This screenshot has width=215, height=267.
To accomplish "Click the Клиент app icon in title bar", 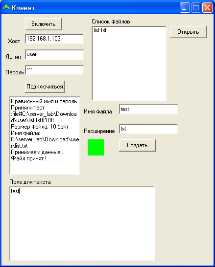I will [x=6, y=8].
